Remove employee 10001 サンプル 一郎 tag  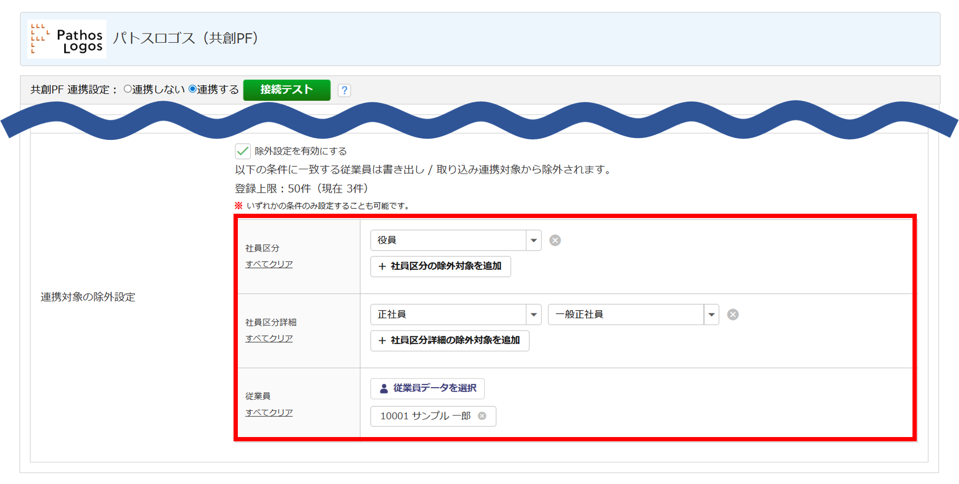(x=482, y=416)
